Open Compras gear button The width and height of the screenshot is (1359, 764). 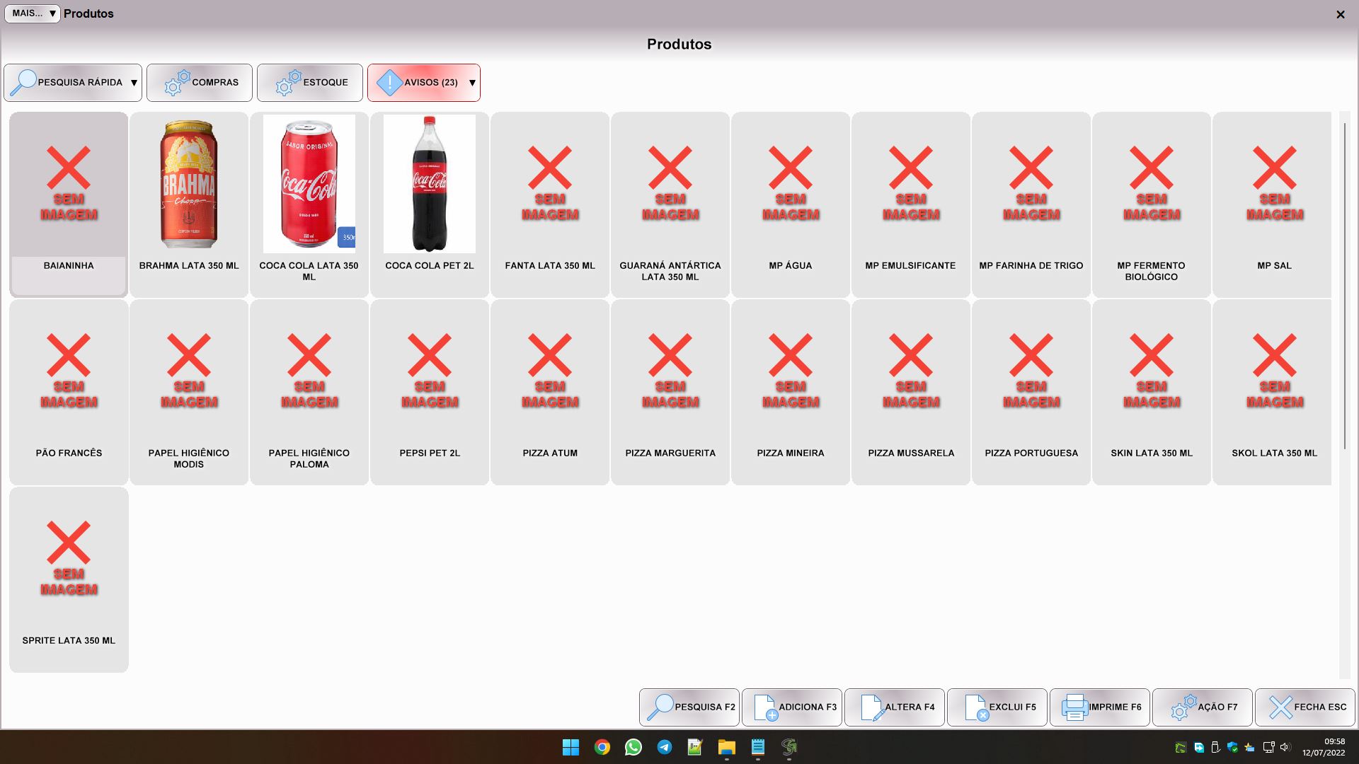click(199, 83)
